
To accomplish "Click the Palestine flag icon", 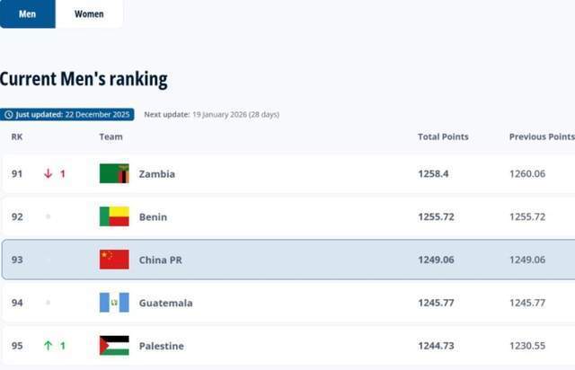I will 114,346.
